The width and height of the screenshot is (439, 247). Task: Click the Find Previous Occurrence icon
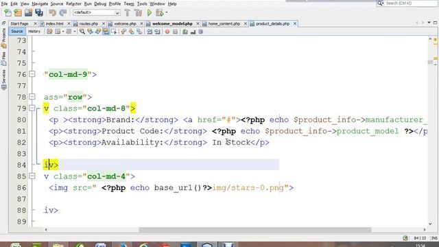pyautogui.click(x=90, y=32)
